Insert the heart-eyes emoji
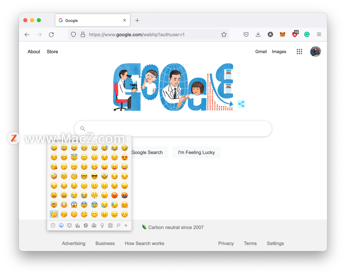 click(125, 157)
